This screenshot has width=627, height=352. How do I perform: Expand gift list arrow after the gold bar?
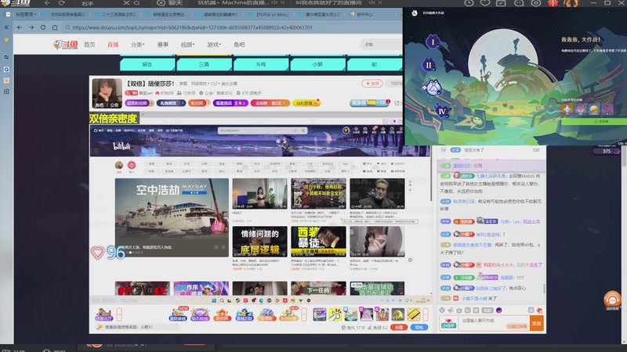coord(426,314)
